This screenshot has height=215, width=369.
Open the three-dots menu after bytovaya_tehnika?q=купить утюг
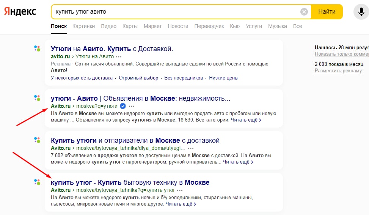tap(180, 190)
